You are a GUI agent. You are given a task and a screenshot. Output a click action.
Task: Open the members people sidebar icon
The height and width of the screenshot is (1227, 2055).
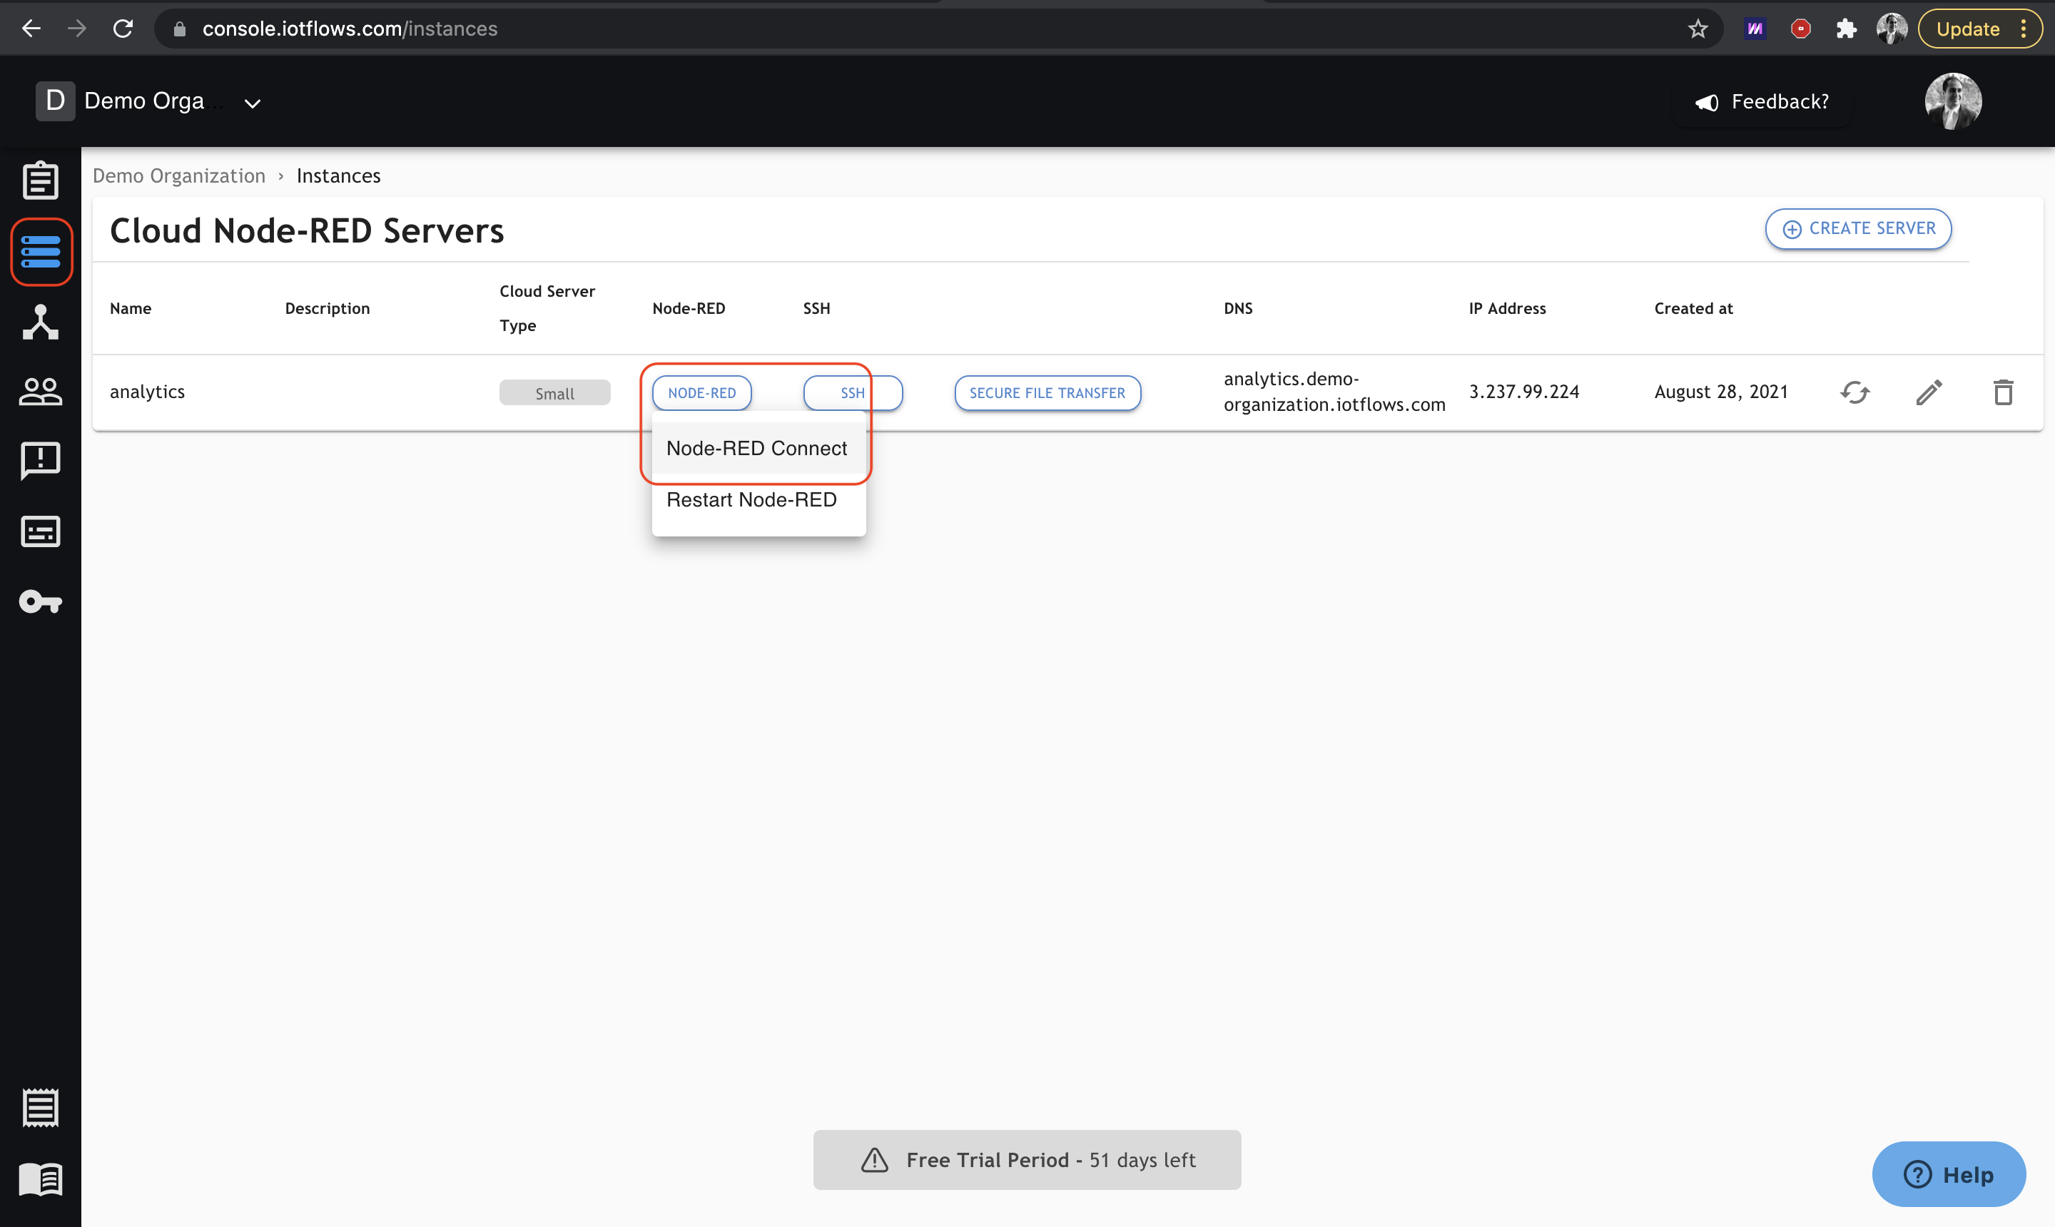pyautogui.click(x=40, y=391)
